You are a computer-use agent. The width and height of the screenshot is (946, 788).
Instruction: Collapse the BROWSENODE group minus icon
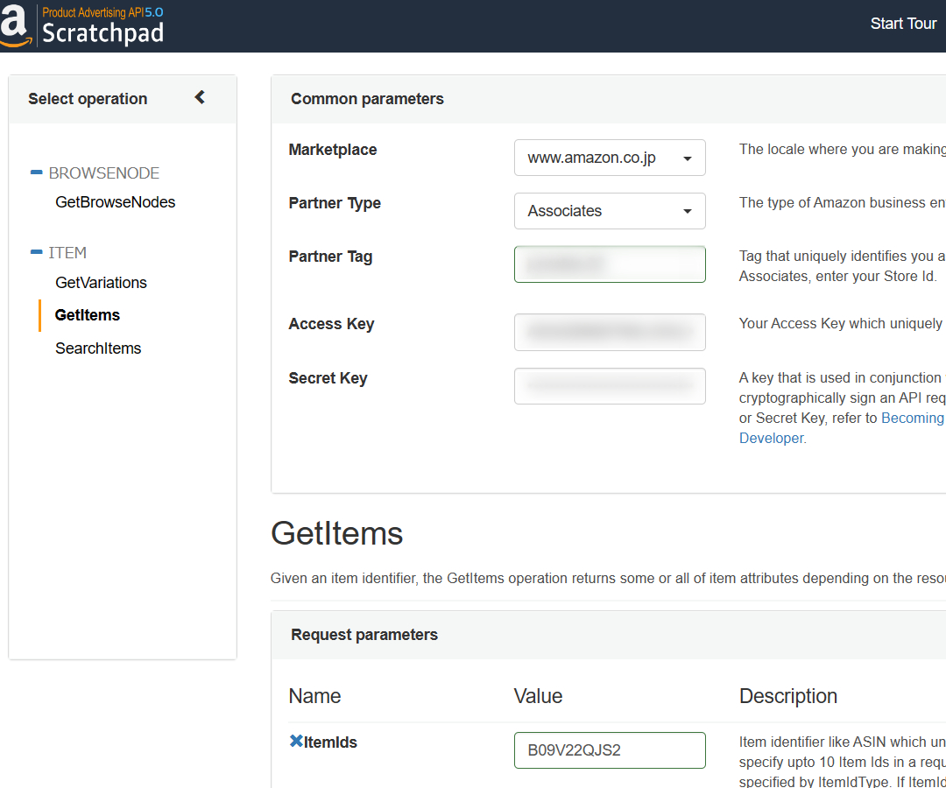[37, 172]
